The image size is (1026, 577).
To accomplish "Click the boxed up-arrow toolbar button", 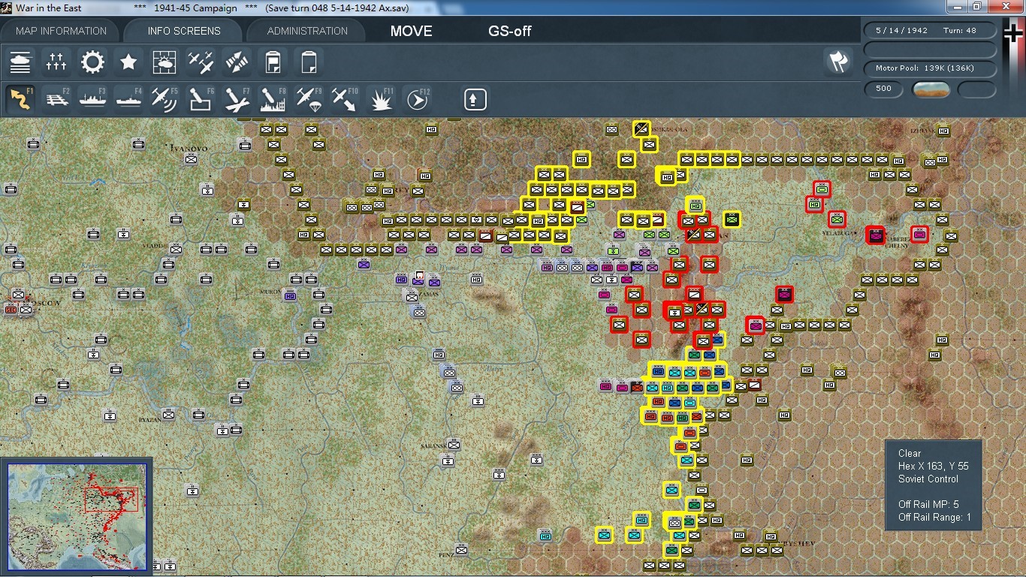I will (x=475, y=99).
